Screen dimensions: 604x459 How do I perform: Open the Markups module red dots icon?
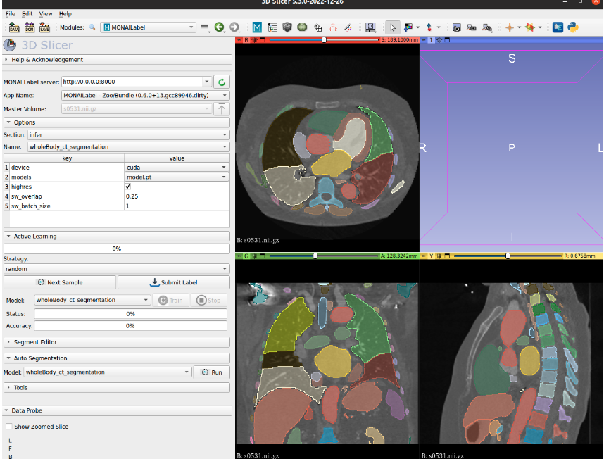pos(333,27)
